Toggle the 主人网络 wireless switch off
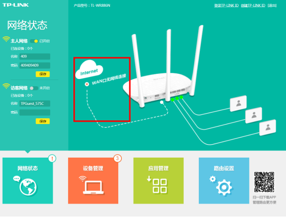The image size is (286, 217). pyautogui.click(x=34, y=41)
